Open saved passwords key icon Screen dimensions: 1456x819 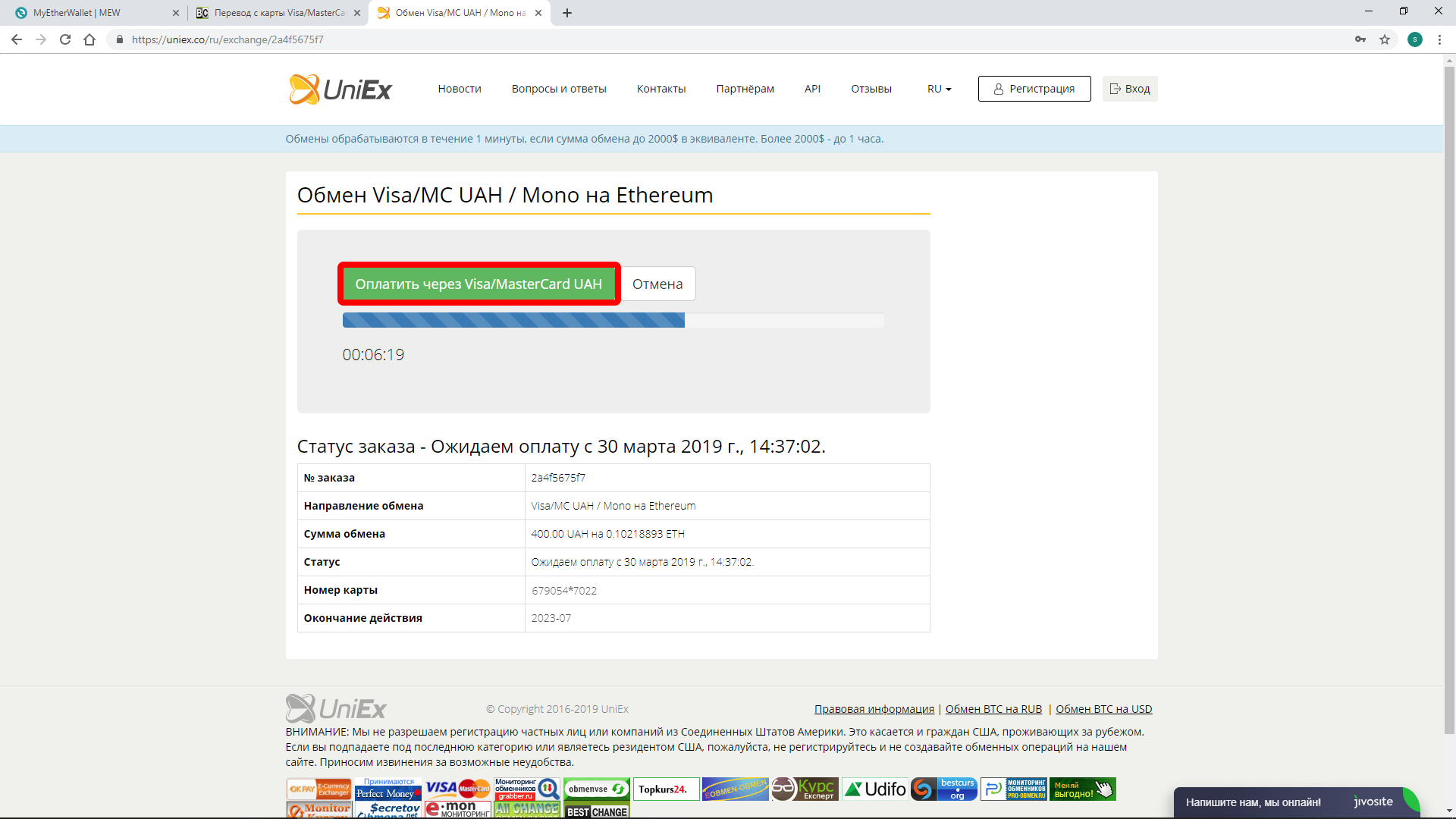click(x=1360, y=39)
